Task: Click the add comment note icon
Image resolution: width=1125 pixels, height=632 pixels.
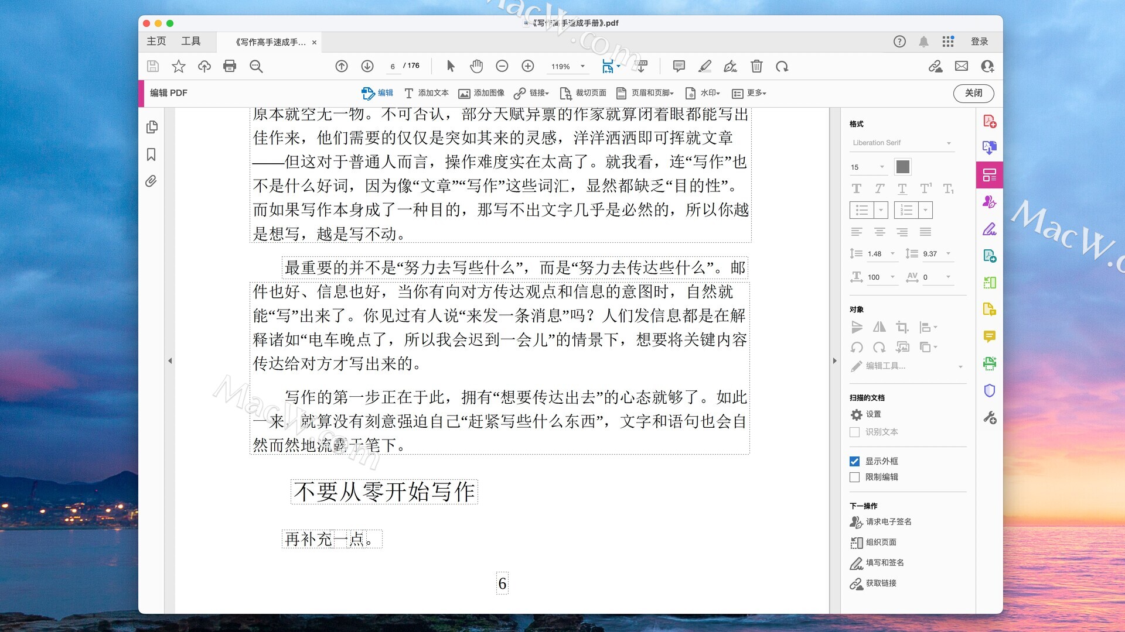Action: click(679, 66)
